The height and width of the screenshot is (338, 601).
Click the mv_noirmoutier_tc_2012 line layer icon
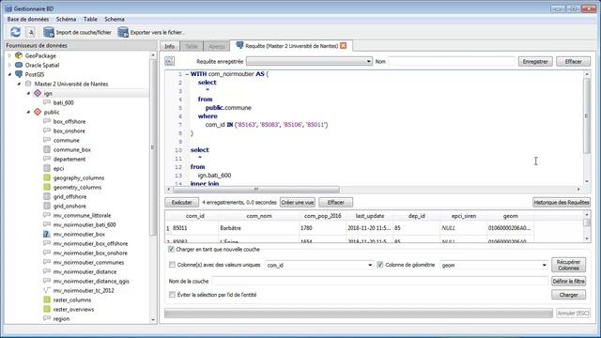click(x=47, y=290)
